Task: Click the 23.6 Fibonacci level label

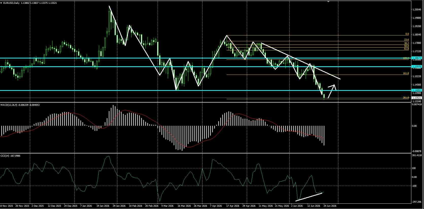Action: tap(407, 40)
